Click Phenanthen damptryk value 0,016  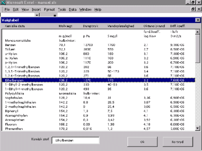(x=88, y=129)
